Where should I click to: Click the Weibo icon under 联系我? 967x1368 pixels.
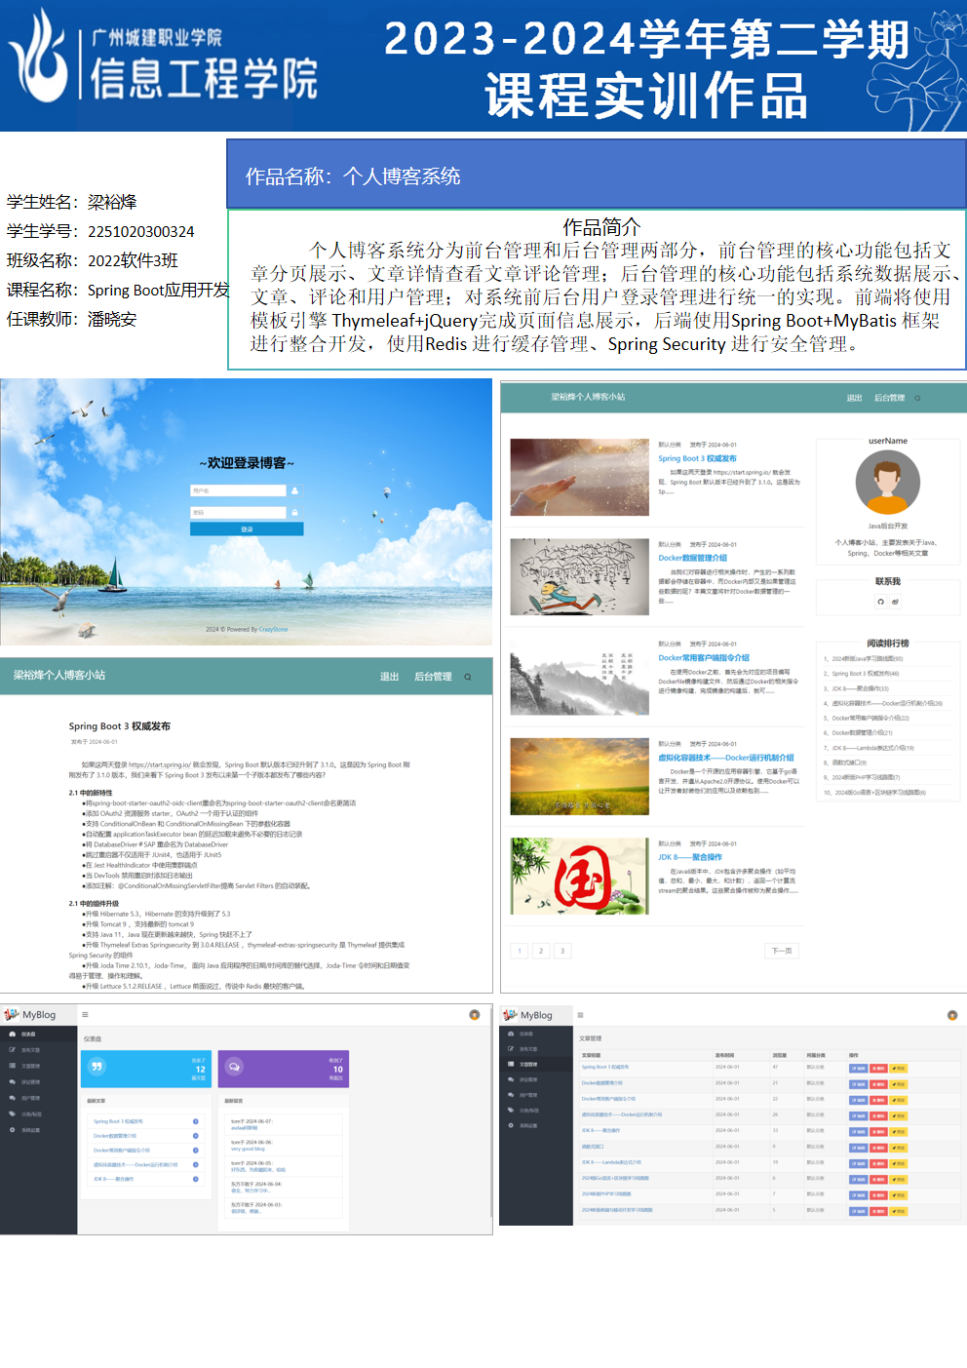click(x=895, y=602)
